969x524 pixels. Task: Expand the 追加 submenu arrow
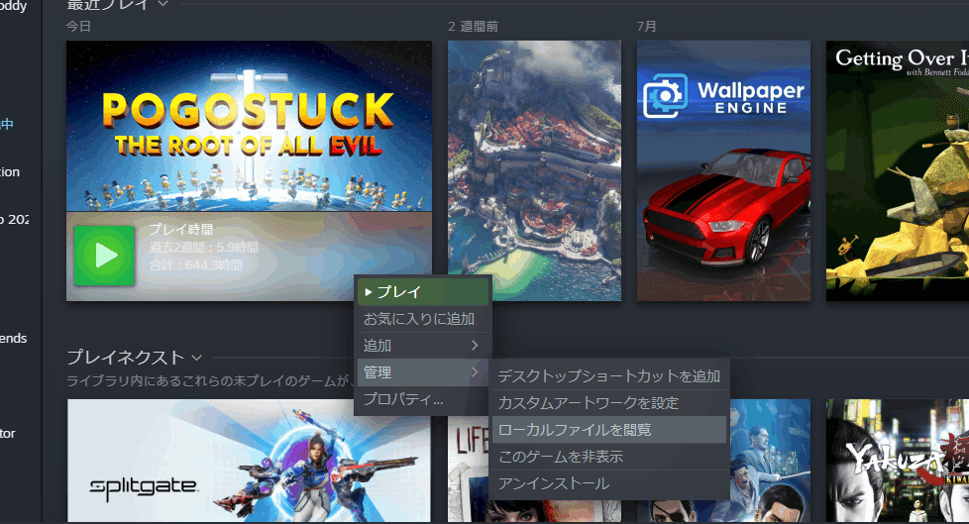[x=475, y=346]
